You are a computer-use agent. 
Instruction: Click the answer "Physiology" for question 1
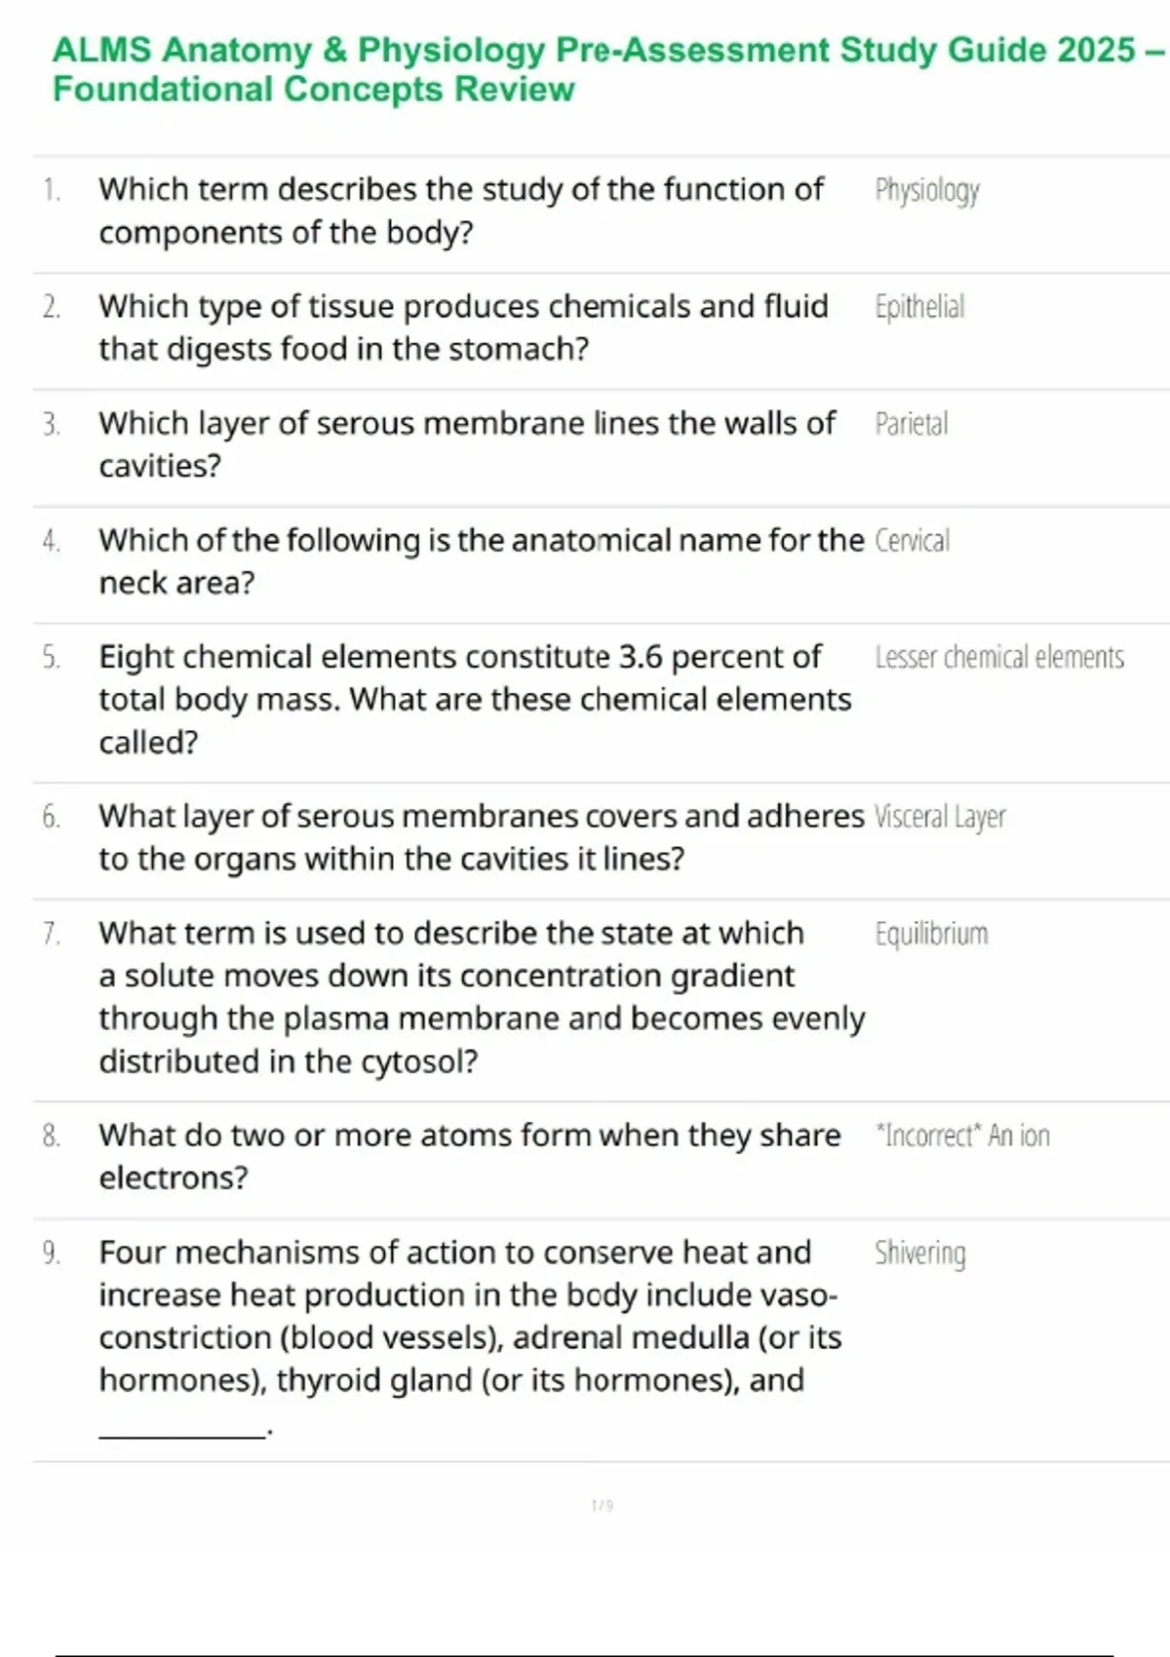click(926, 190)
